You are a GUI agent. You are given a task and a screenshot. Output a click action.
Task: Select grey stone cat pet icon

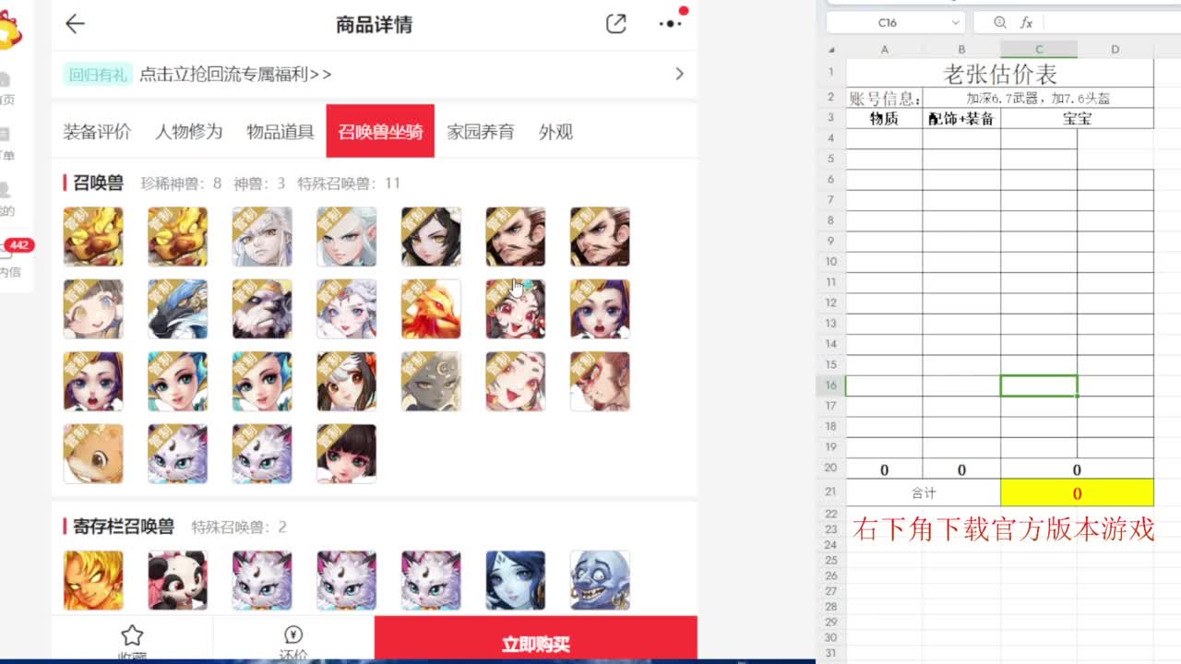point(431,381)
